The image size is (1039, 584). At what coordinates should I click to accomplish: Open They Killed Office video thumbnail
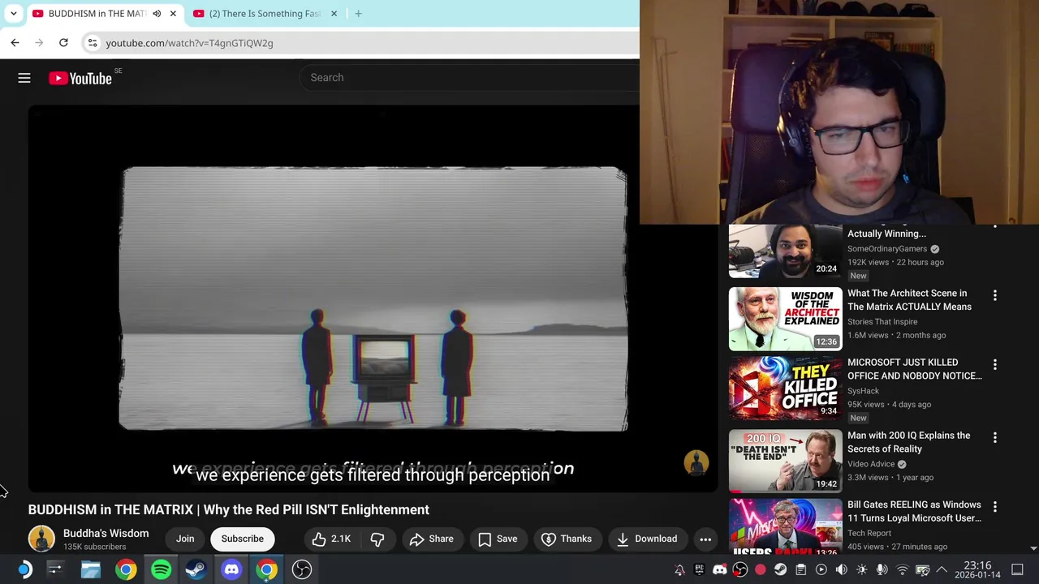(x=785, y=388)
